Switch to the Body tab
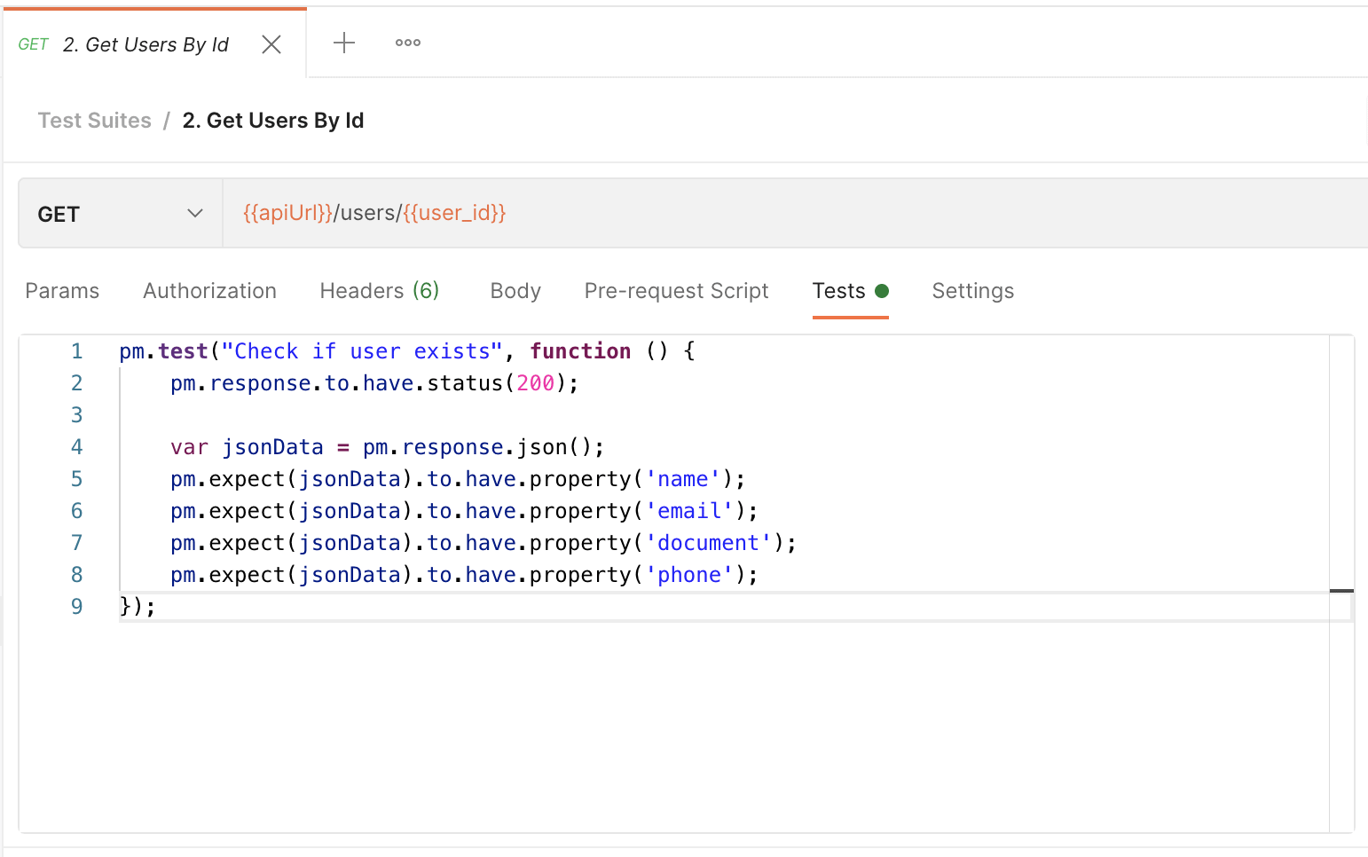Screen dimensions: 1368x857 [515, 291]
